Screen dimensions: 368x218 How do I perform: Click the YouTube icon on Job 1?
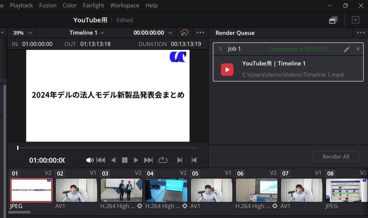pyautogui.click(x=227, y=69)
